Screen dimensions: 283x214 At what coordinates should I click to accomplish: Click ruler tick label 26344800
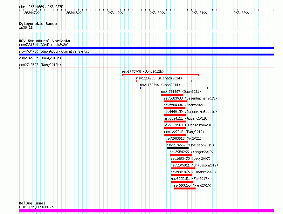74,13
